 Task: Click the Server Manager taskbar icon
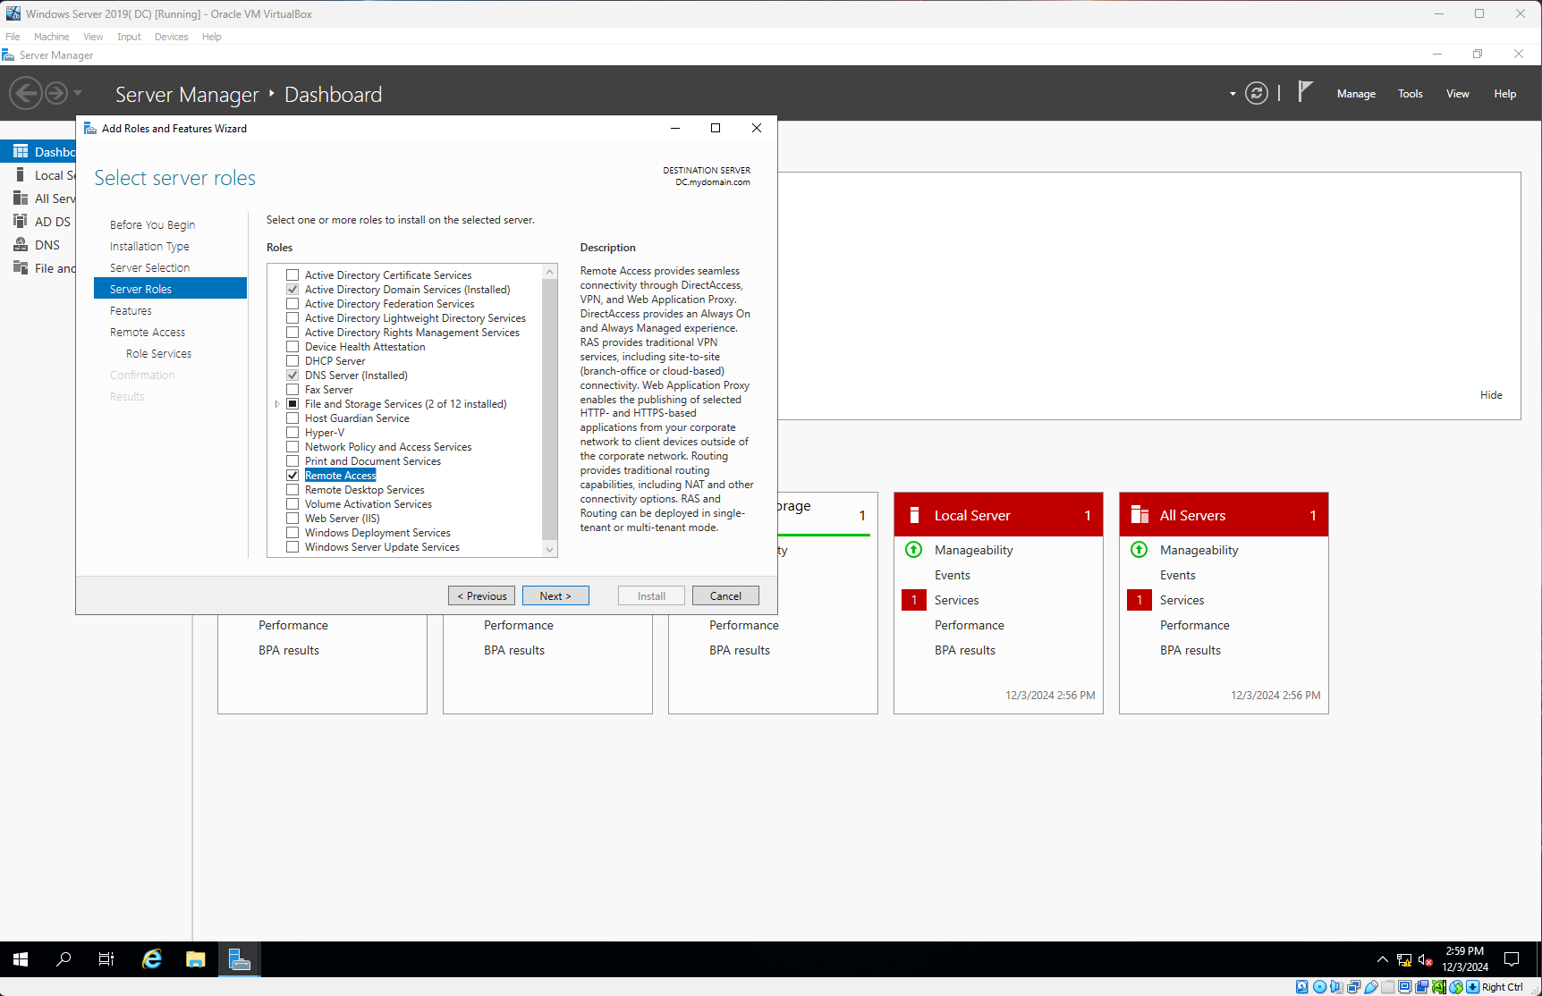(x=239, y=959)
